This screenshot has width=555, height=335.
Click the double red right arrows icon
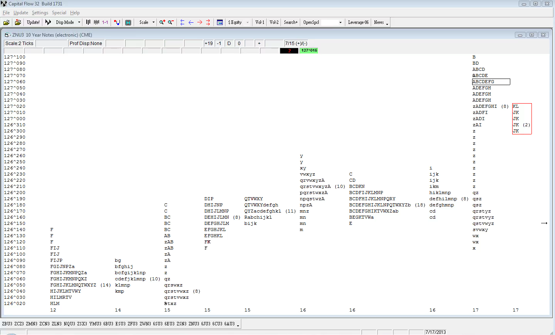coord(208,22)
